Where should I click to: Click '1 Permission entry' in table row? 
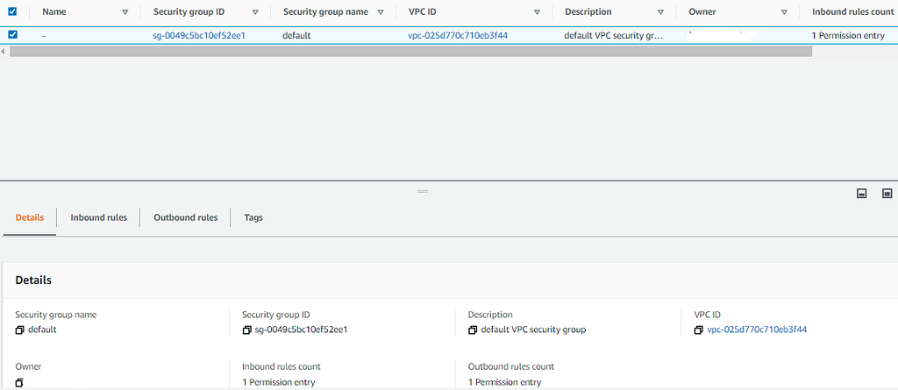click(x=848, y=36)
